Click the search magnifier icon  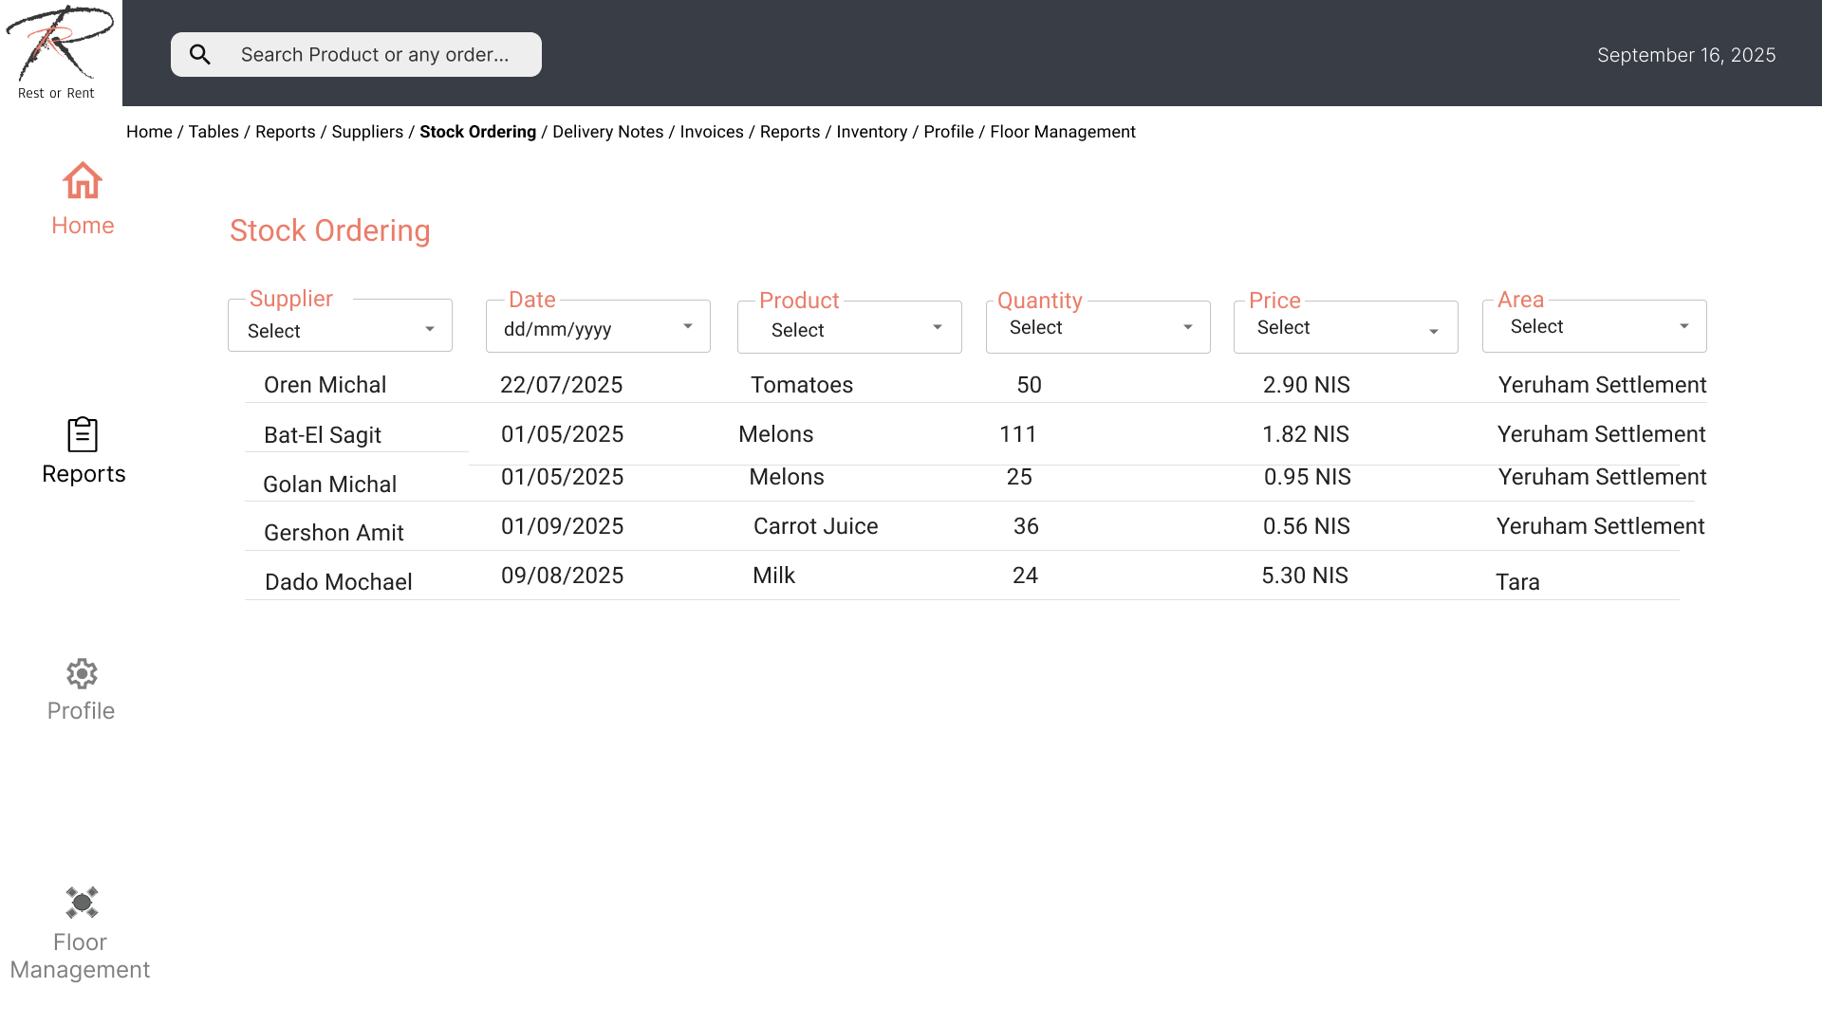pyautogui.click(x=200, y=55)
